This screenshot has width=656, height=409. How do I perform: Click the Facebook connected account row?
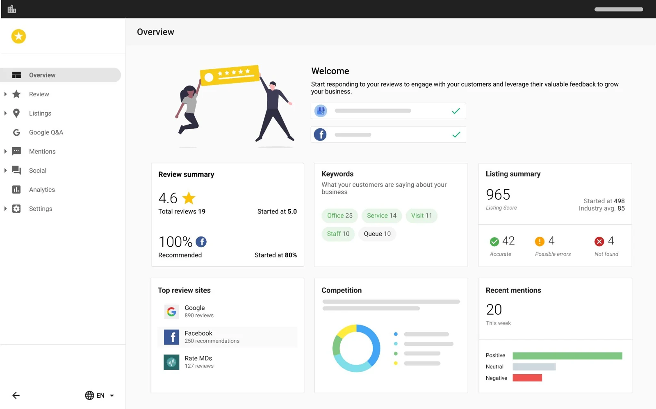point(388,134)
